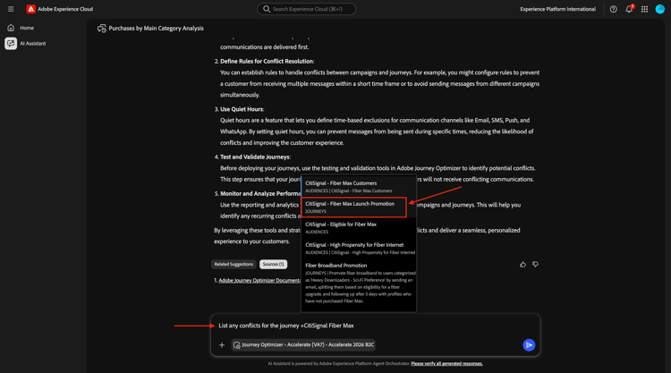Click the AI Assistant sidebar icon
The image size is (671, 373).
(x=11, y=43)
